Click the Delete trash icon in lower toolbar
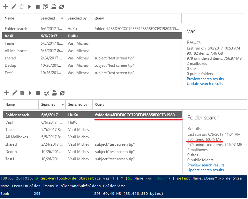 coord(22,93)
